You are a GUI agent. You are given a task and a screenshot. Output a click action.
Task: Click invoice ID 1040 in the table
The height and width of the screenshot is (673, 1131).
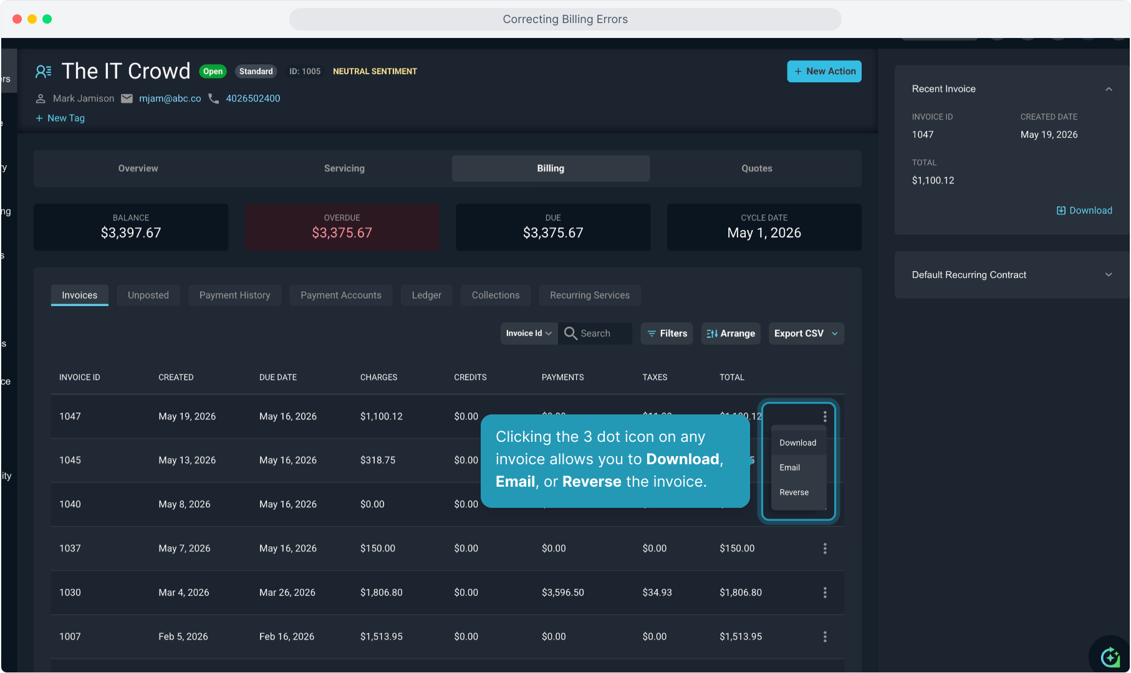(x=70, y=505)
